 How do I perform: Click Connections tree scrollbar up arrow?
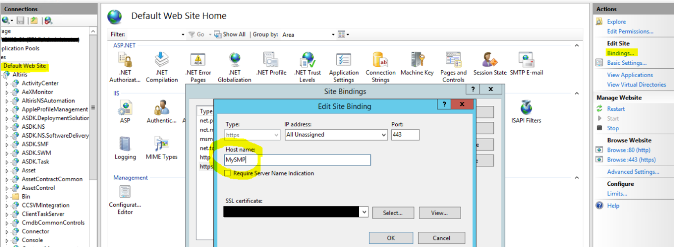pos(93,31)
